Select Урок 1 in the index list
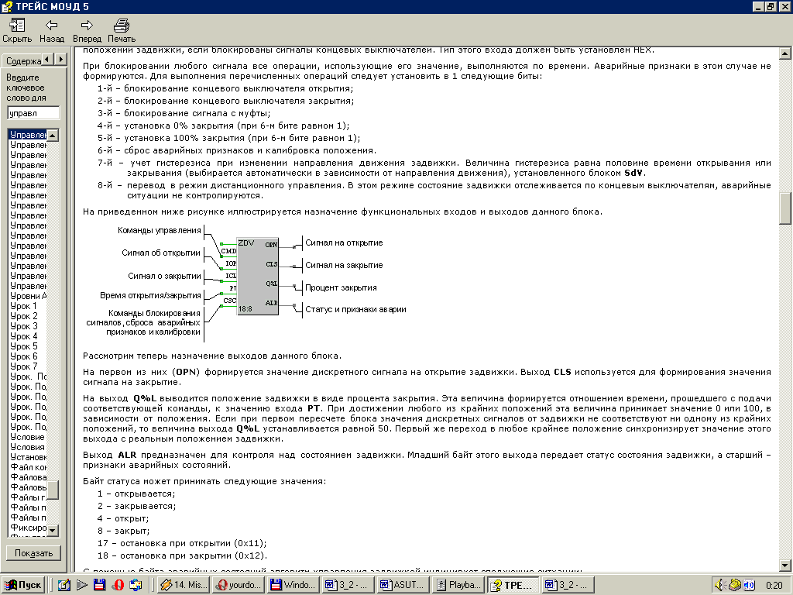Viewport: 793px width, 595px height. (23, 306)
